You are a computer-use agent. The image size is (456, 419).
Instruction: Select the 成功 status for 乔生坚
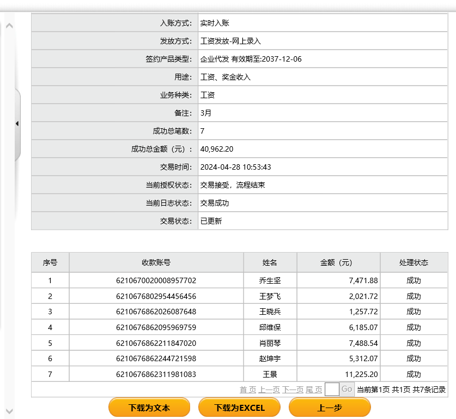click(414, 280)
